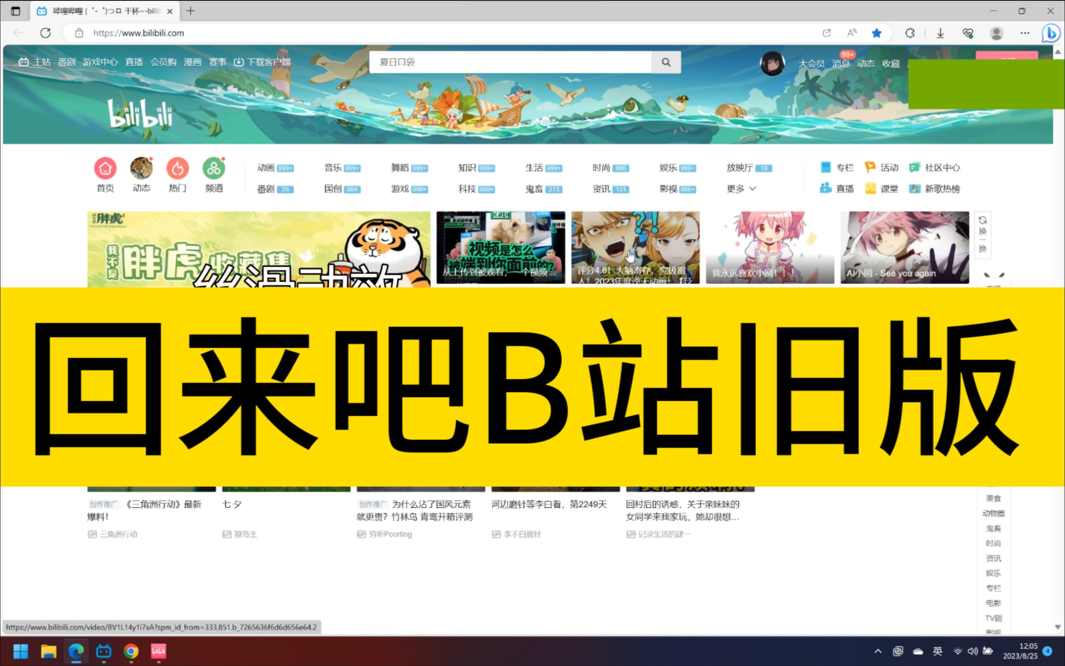Click the browser refresh button
1065x666 pixels.
[x=45, y=33]
